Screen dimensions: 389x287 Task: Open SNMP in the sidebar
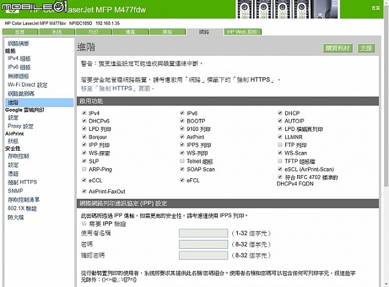pyautogui.click(x=16, y=191)
